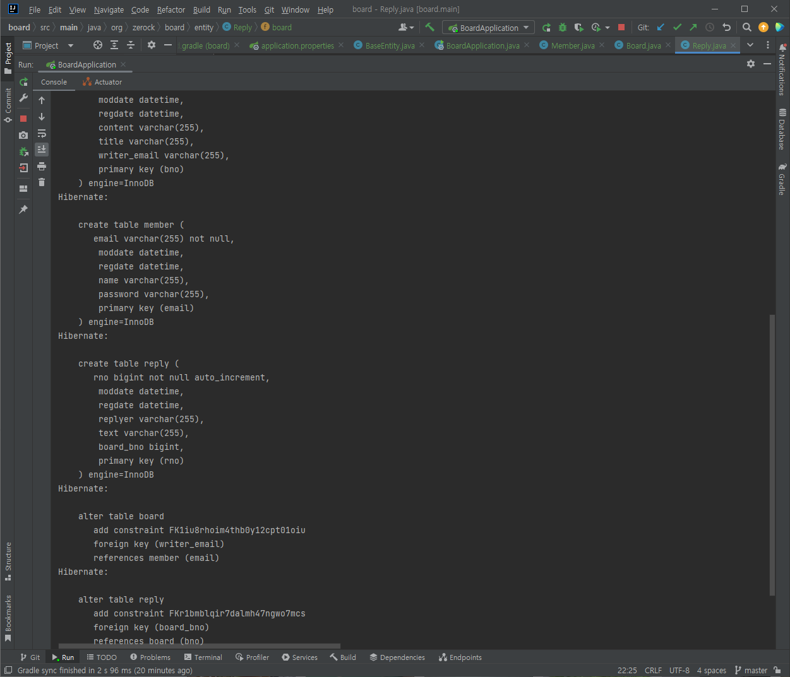
Task: Collapse all in Project panel
Action: [131, 45]
